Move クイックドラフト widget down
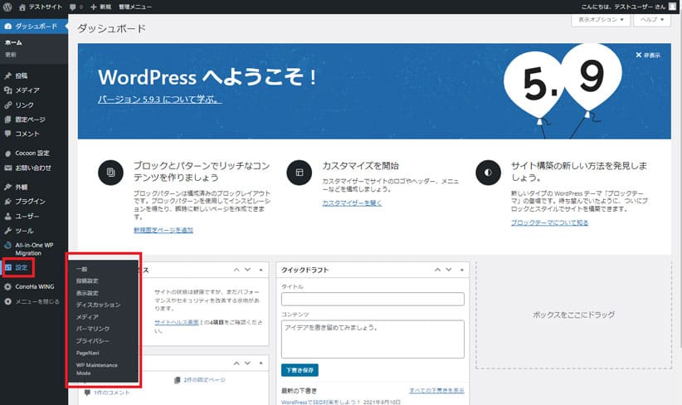The image size is (682, 405). [x=449, y=270]
